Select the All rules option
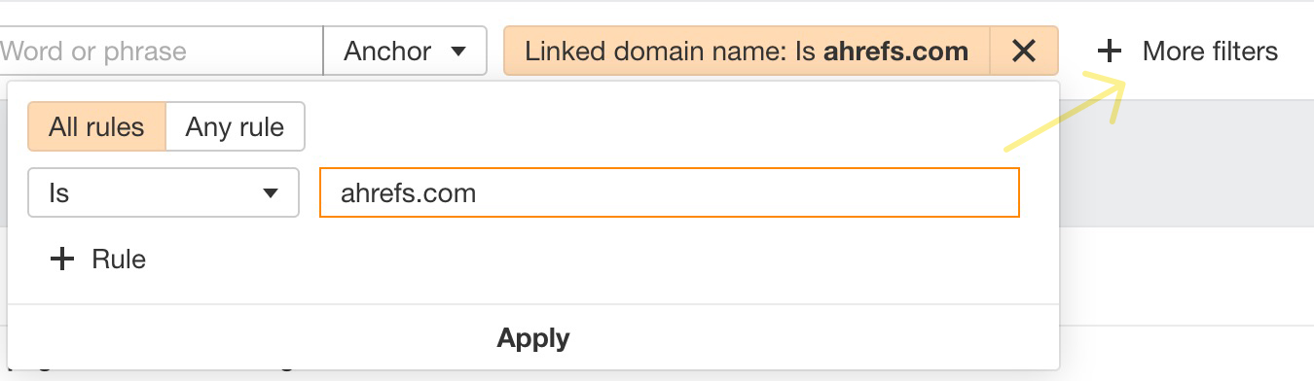 click(96, 126)
